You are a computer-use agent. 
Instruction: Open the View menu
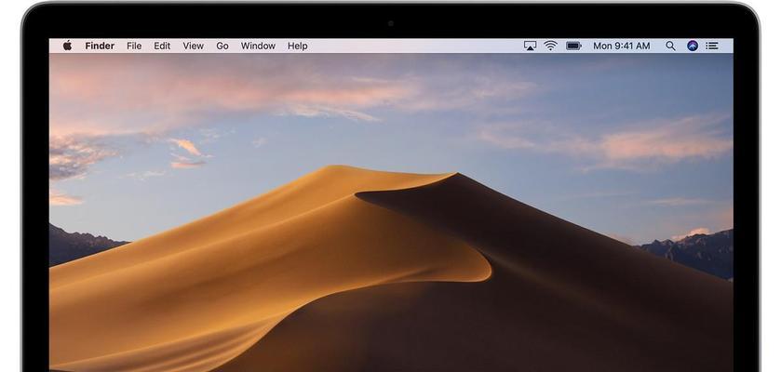pyautogui.click(x=194, y=46)
